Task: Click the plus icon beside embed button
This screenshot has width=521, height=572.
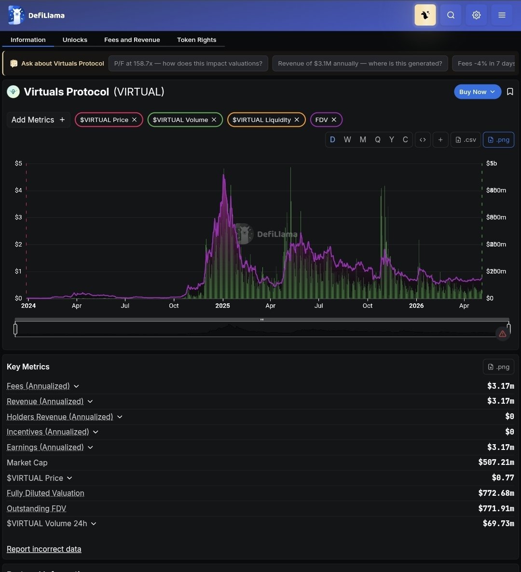Action: click(x=440, y=140)
